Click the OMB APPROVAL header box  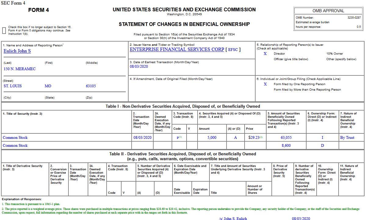(328, 11)
